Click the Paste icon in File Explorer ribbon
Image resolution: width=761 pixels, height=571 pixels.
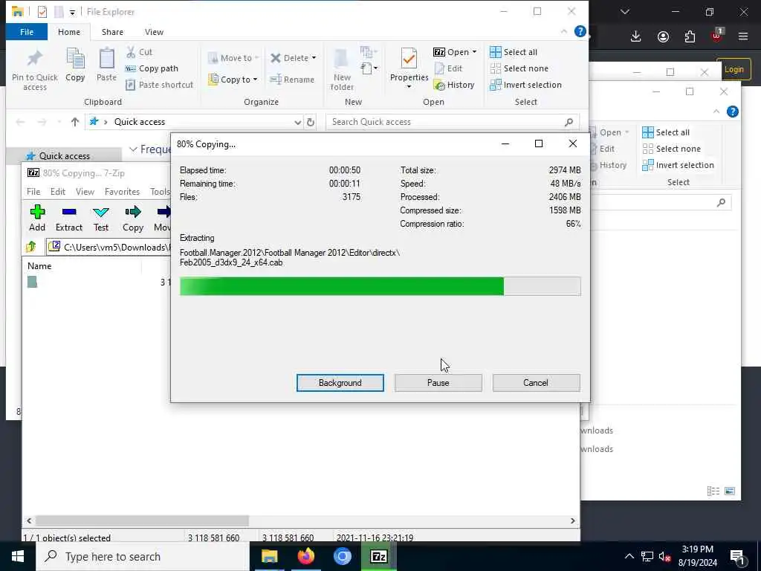click(106, 59)
